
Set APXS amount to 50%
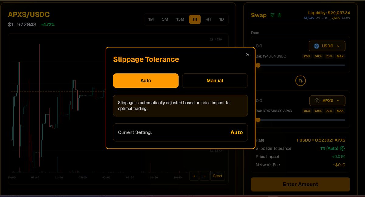pyautogui.click(x=318, y=111)
